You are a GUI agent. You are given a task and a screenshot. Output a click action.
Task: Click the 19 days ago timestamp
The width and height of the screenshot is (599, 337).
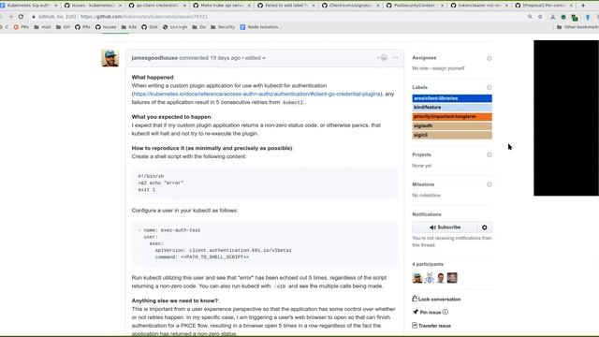point(225,58)
